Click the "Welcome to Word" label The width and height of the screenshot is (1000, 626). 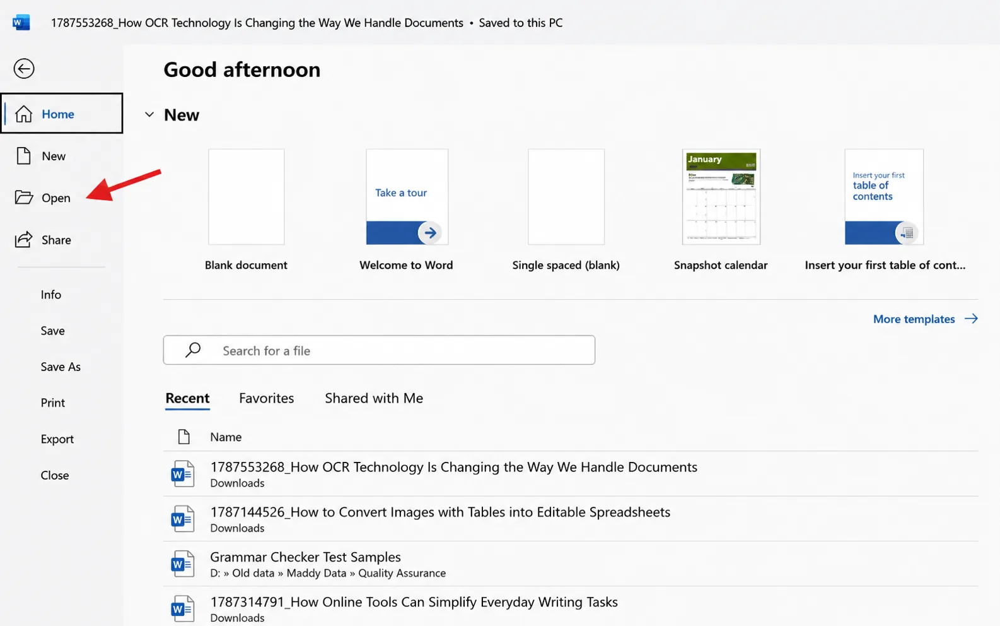click(x=406, y=265)
